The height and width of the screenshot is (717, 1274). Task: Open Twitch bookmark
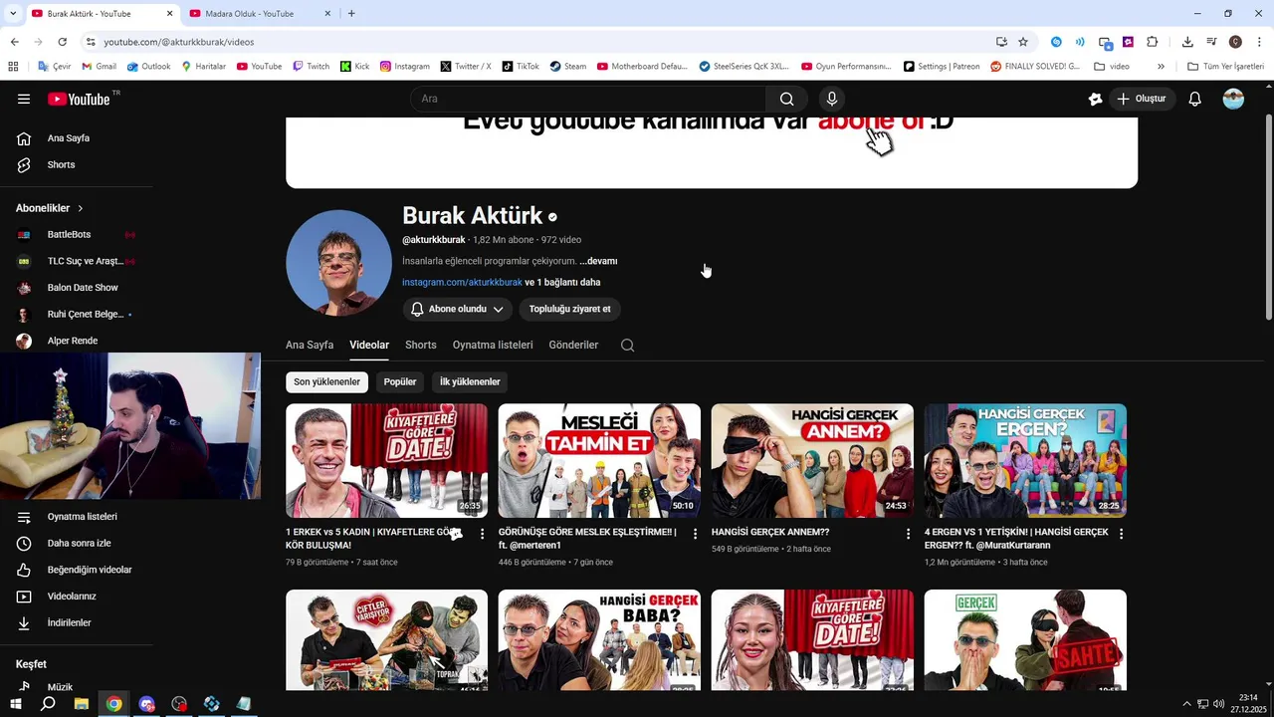coord(311,67)
